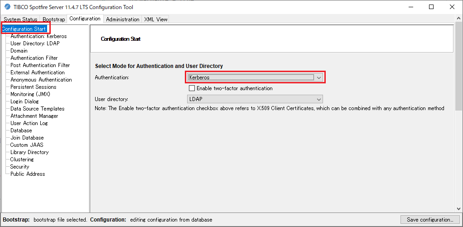Open the Authentication Kerberos dropdown
This screenshot has height=227, width=463.
(255, 77)
